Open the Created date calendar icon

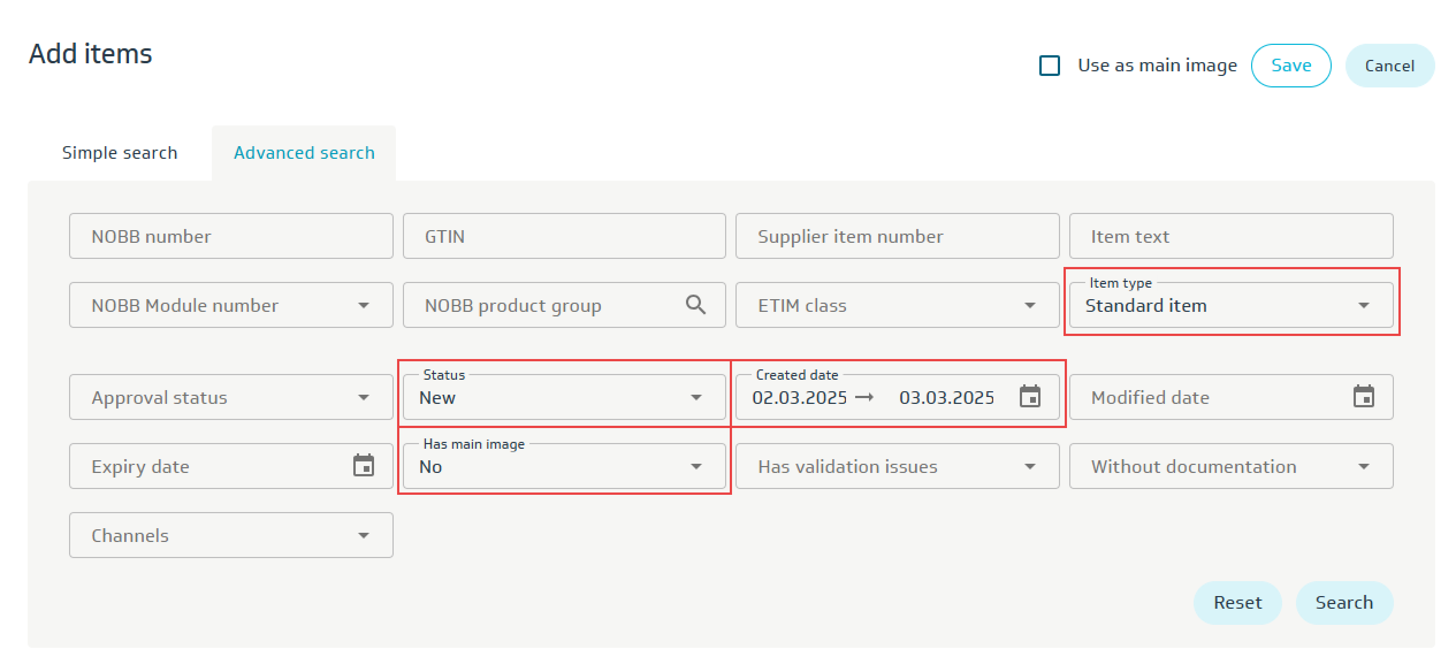coord(1030,397)
